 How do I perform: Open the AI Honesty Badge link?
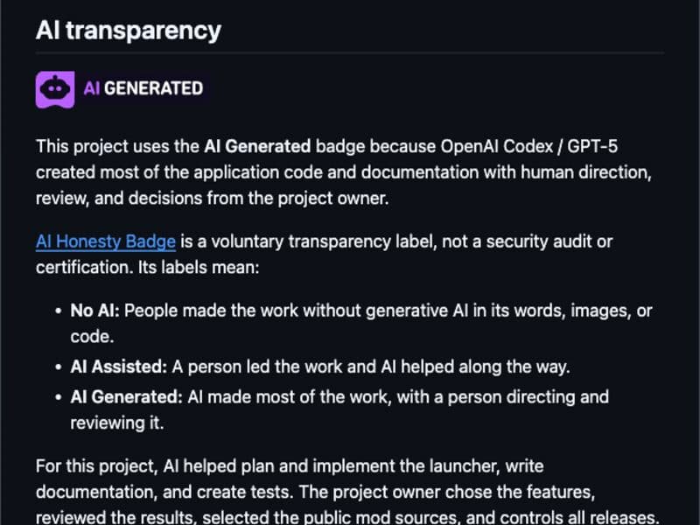(106, 241)
